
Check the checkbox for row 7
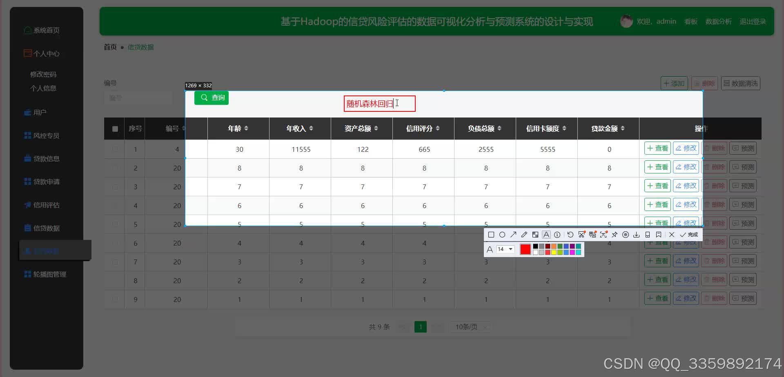[x=115, y=262]
